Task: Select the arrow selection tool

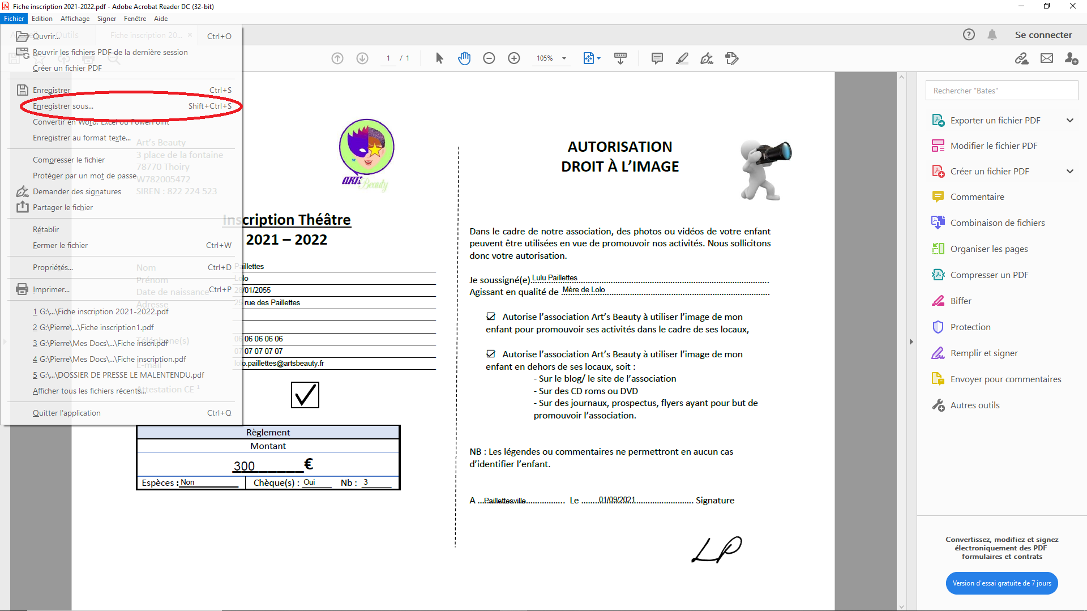Action: (439, 58)
